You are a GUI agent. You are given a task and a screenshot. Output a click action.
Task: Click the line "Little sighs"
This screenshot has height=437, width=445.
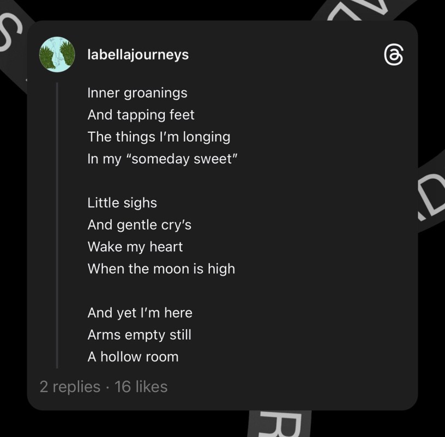click(122, 203)
